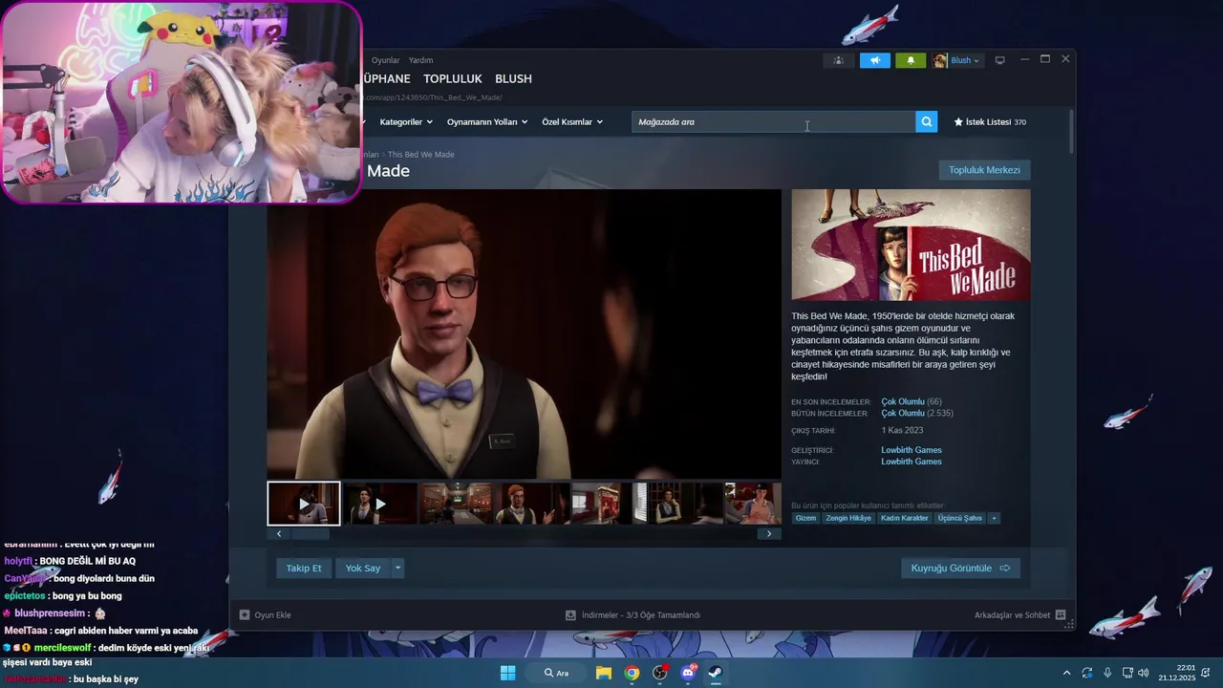
Task: Click the microphone tray icon
Action: tap(1107, 673)
